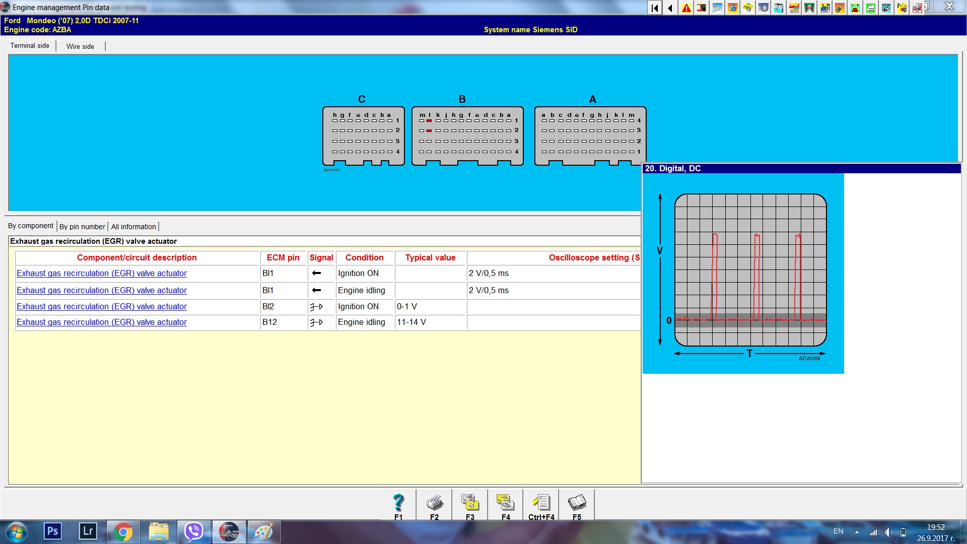Click the 2 V/0,5 ms Ignition ON setting
This screenshot has height=544, width=967.
(x=489, y=273)
